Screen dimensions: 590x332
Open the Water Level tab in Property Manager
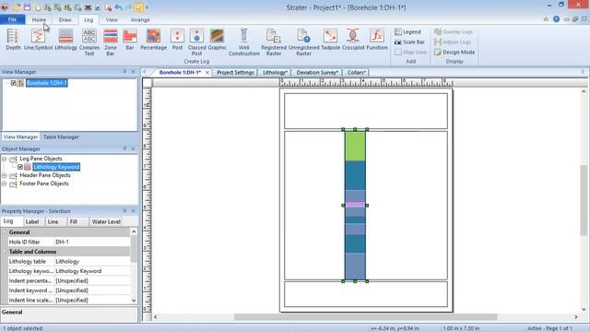[106, 221]
